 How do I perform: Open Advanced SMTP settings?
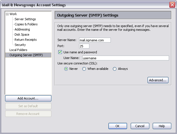coord(158,80)
